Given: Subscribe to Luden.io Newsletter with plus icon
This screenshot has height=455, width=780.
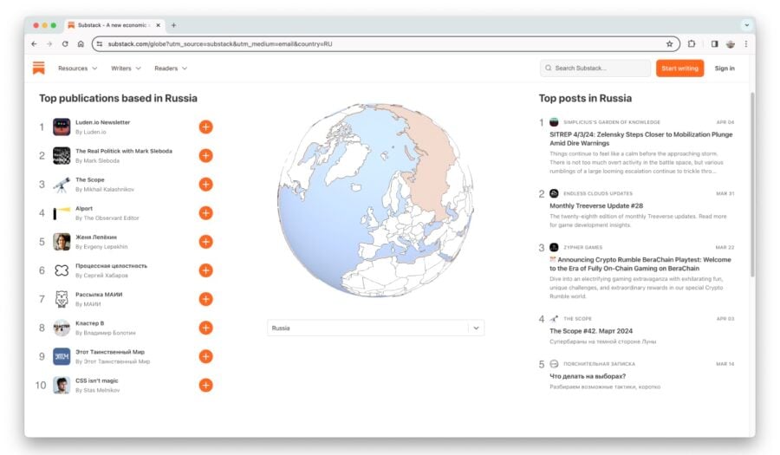Looking at the screenshot, I should click(205, 127).
